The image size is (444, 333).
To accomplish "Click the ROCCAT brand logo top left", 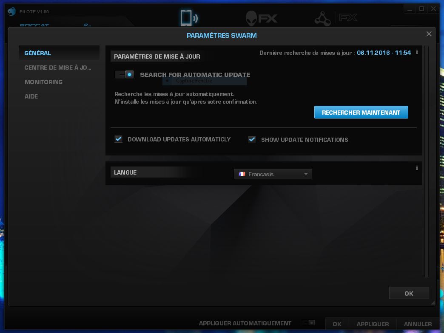I will coord(34,25).
